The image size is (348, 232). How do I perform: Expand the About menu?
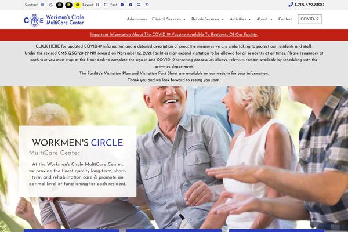264,19
